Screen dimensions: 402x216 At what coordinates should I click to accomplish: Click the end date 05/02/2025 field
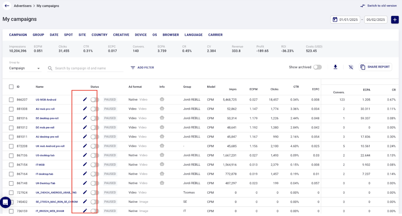[376, 20]
